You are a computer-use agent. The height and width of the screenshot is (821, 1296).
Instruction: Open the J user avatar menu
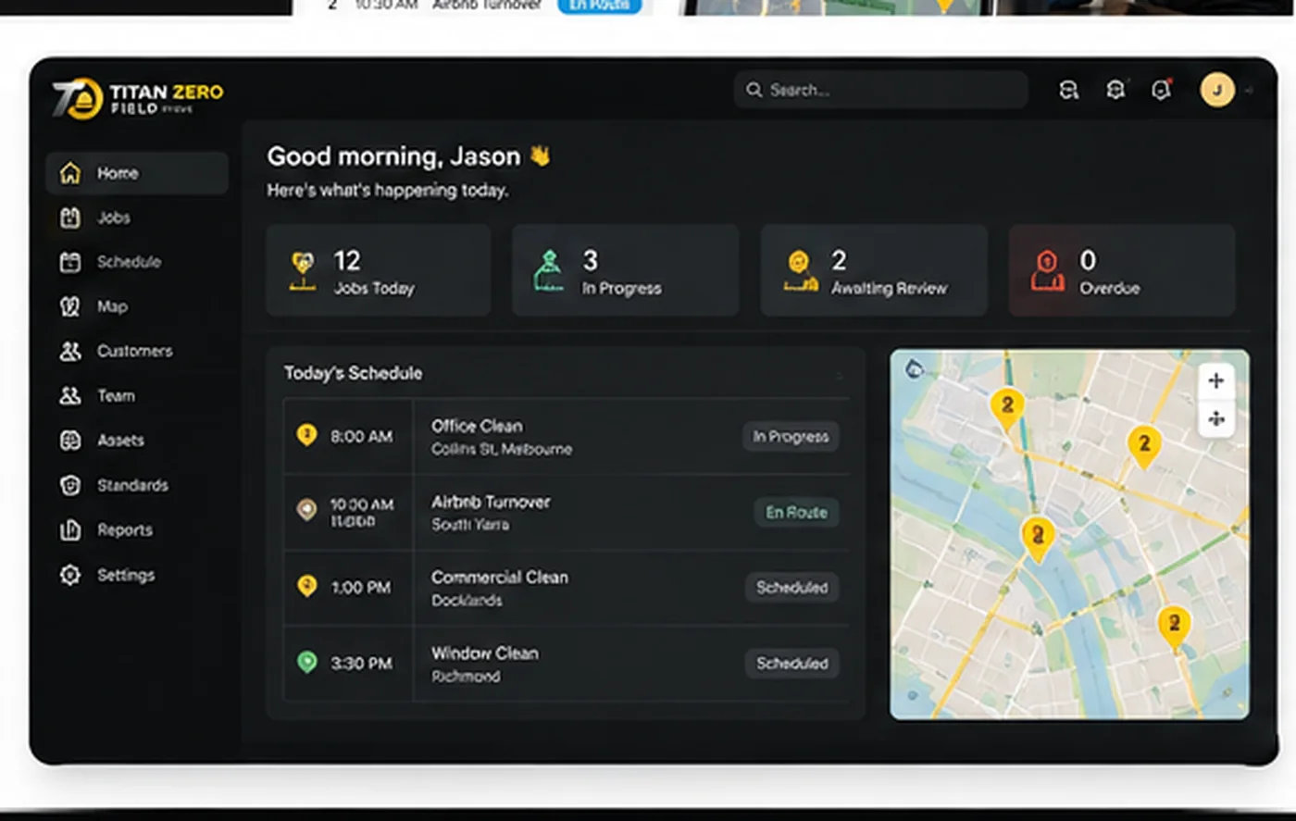1217,90
